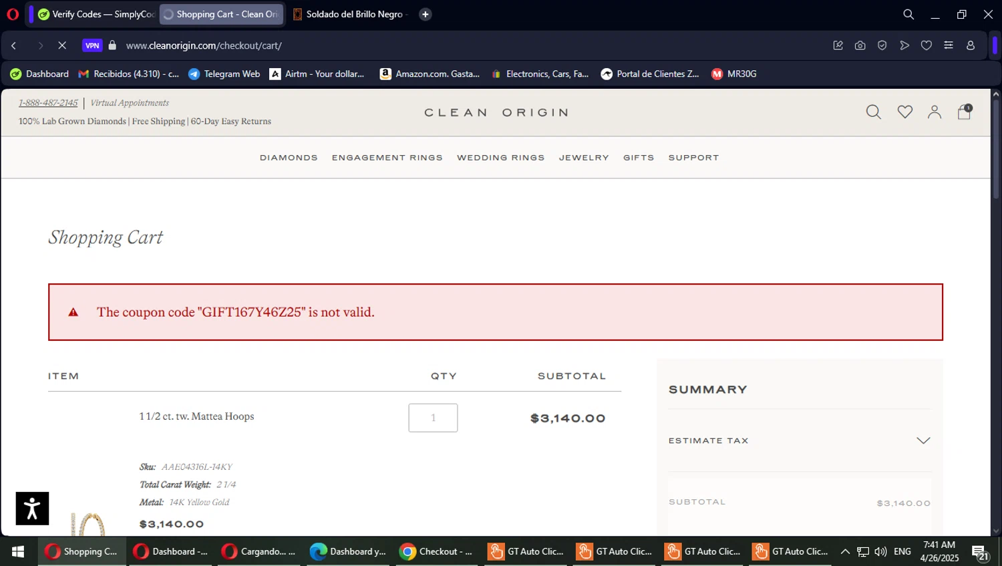This screenshot has width=1002, height=566.
Task: Open the taskbar clock and date
Action: pos(939,552)
